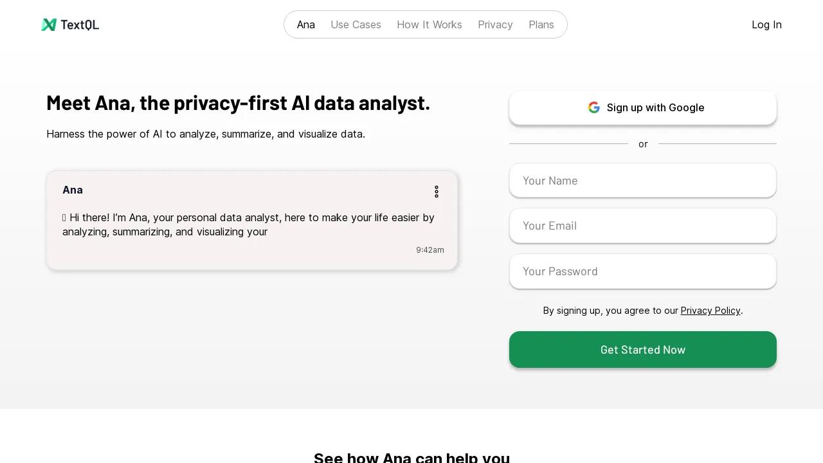Screen dimensions: 823x463
Task: Open the Privacy Policy link
Action: coord(710,311)
